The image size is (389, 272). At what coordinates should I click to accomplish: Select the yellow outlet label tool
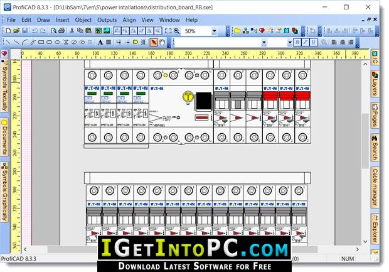(x=135, y=43)
